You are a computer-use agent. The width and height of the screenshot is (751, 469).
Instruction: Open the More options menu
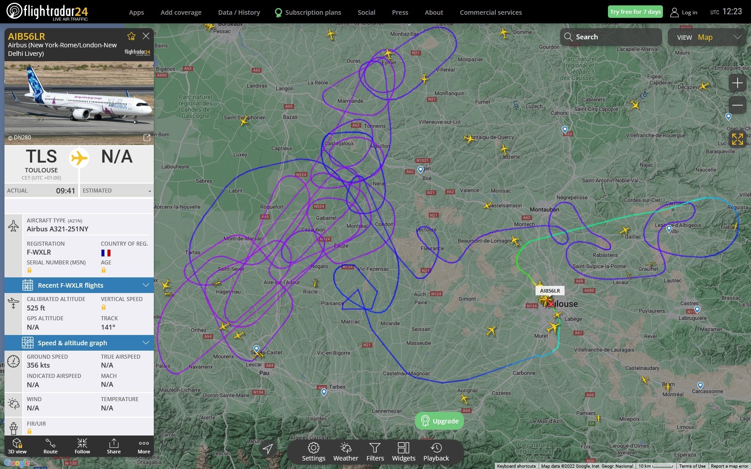[x=144, y=446]
